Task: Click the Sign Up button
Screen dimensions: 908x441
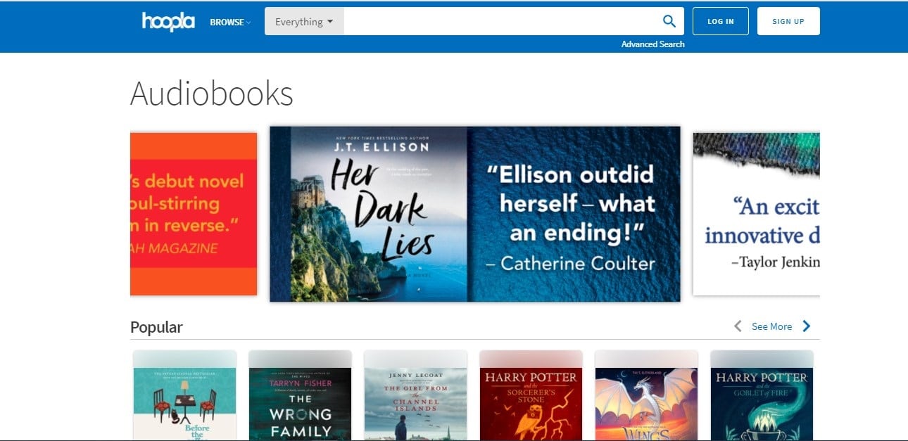Action: pos(788,21)
